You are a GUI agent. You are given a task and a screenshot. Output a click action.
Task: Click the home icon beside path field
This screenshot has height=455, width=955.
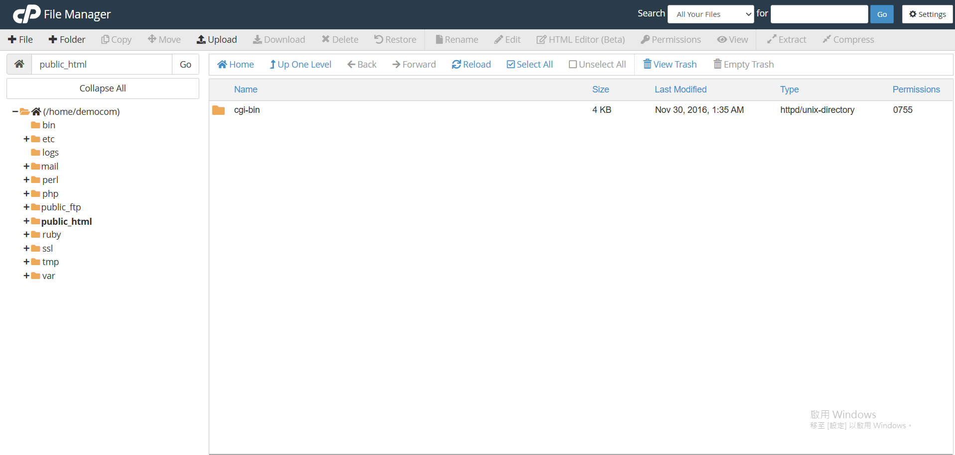(x=19, y=64)
